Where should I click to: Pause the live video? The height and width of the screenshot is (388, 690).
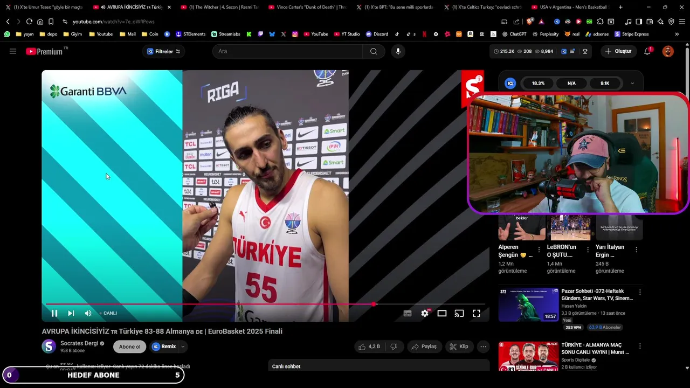54,313
